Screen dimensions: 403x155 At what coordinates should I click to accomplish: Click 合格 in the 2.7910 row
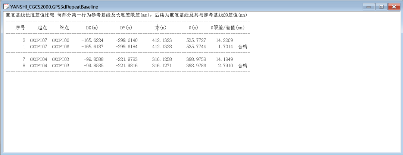pos(243,66)
